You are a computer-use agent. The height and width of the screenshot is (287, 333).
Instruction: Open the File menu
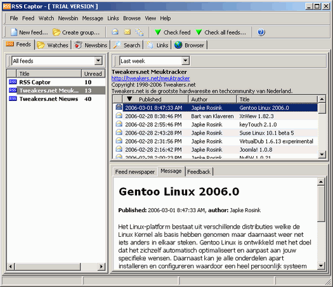click(14, 18)
